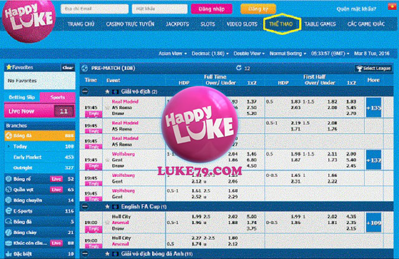Click the baseball icon next to Bóng chày
The image size is (399, 259).
[9, 232]
